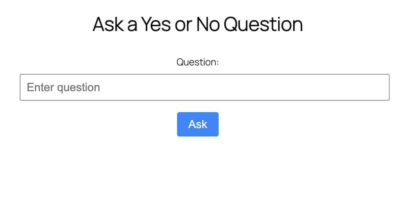Submit the question with the Ask button
Screen dimensions: 403x201
click(198, 124)
